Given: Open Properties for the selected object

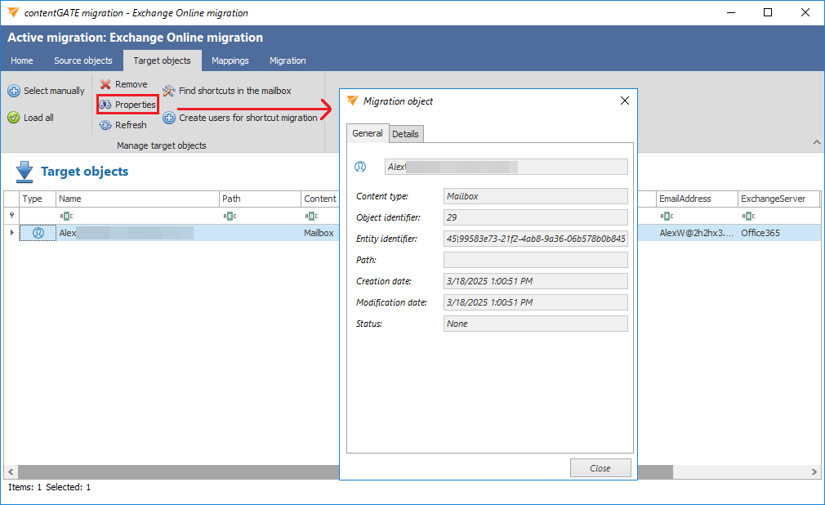Looking at the screenshot, I should point(127,105).
